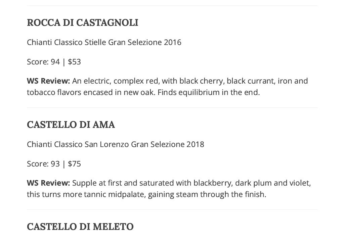
Task: Click the Score: 93 | $75 text
Action: (x=54, y=164)
